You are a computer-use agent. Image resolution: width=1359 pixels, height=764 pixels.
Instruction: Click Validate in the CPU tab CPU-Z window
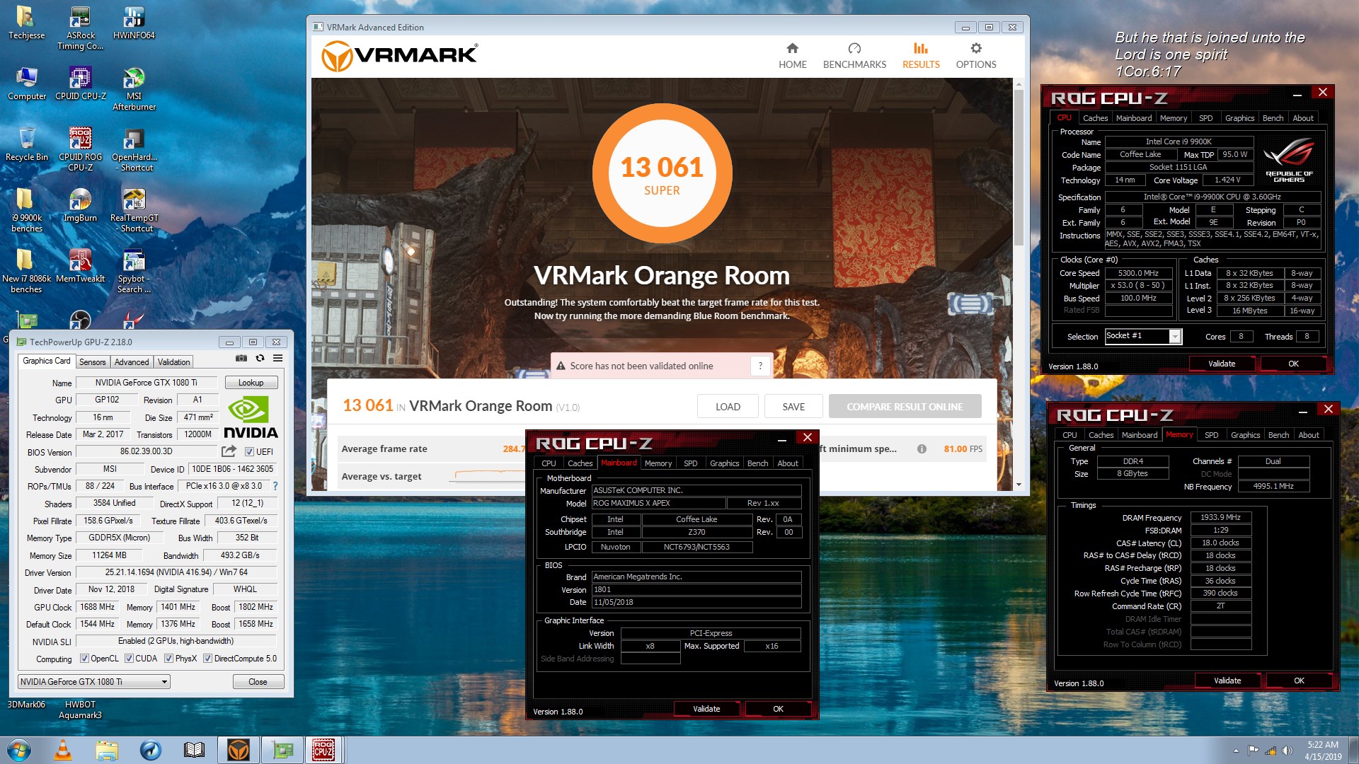(x=1222, y=364)
